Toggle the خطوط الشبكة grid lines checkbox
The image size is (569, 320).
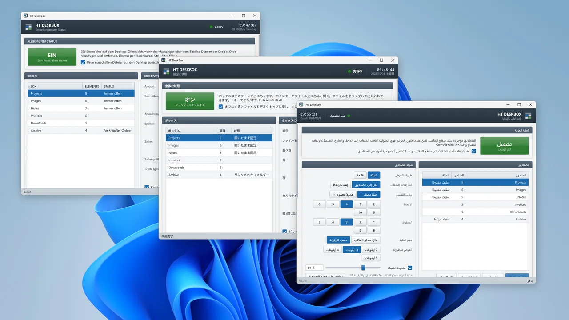click(x=410, y=268)
